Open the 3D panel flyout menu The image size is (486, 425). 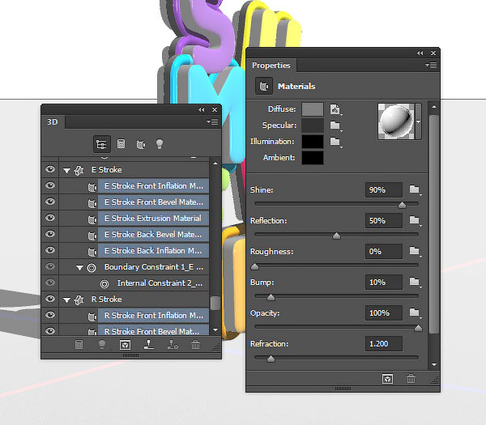point(212,121)
